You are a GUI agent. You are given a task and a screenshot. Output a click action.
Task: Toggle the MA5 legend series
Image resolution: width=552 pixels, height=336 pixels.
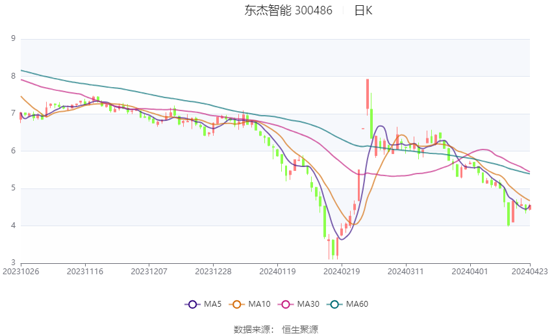pyautogui.click(x=203, y=304)
